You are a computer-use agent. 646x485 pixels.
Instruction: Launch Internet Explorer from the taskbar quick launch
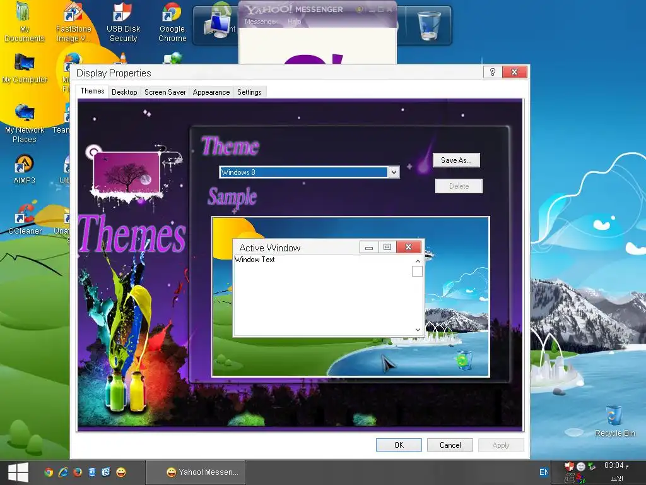(63, 472)
